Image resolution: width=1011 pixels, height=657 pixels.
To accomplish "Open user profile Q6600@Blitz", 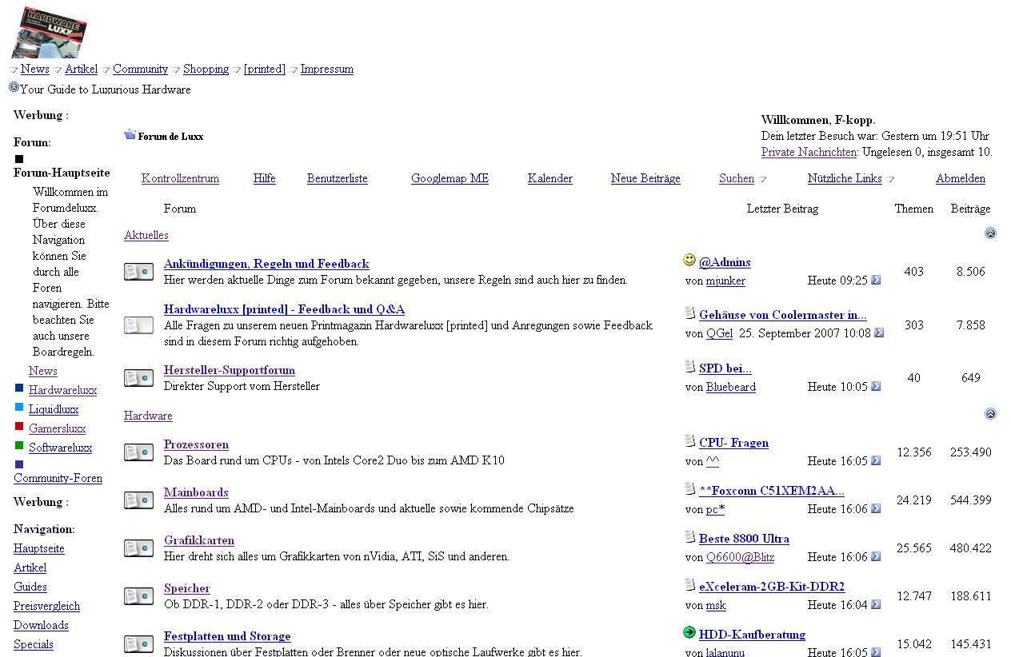I will click(x=740, y=557).
